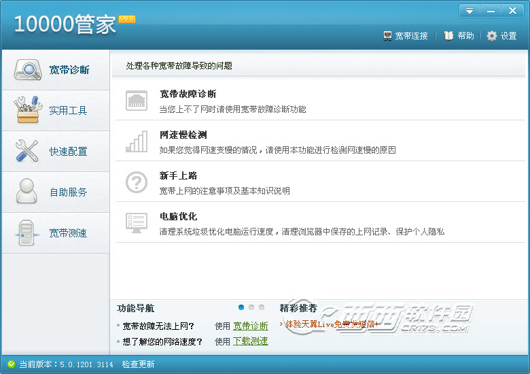Open the title bar dropdown menu arrow
This screenshot has height=374, width=530.
pos(470,11)
